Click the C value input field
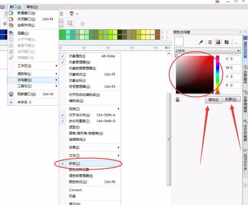 (235, 59)
